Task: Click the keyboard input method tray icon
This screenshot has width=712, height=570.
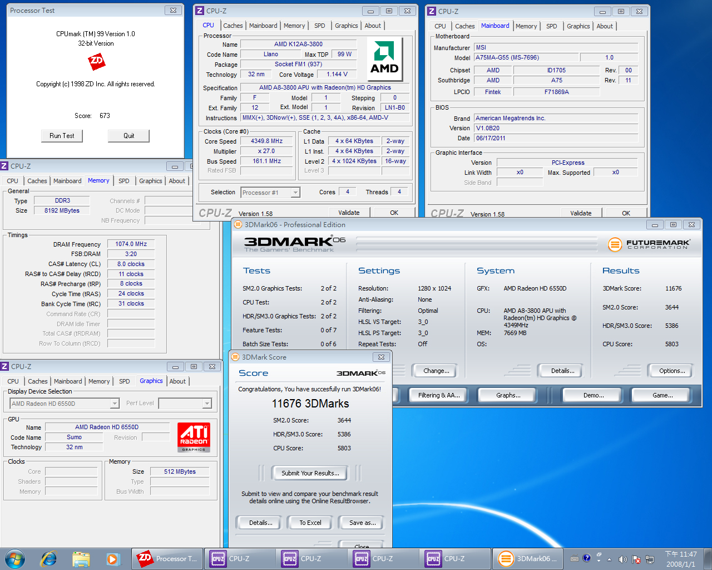Action: [575, 559]
